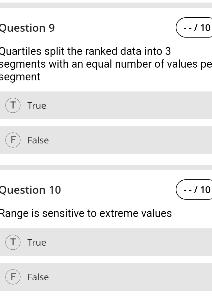Click the gray divider bar above Question 10
212x296 pixels.
pyautogui.click(x=106, y=167)
